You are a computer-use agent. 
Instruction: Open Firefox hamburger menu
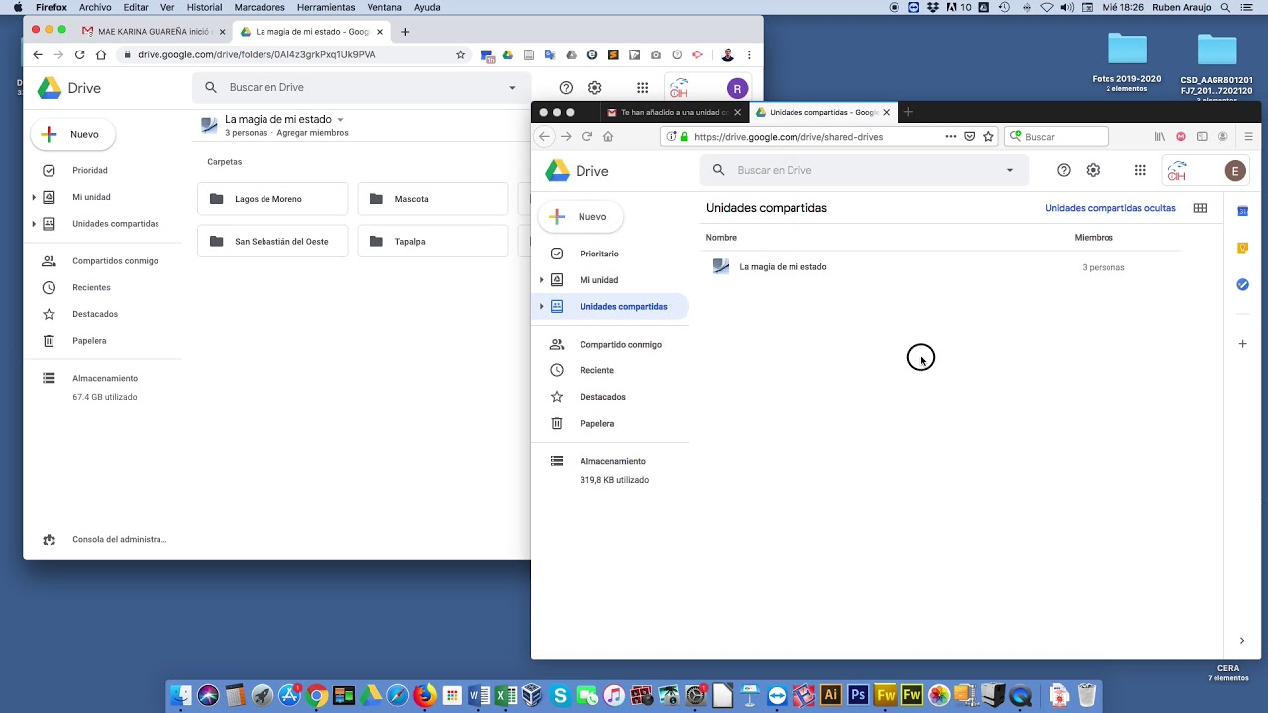pyautogui.click(x=1248, y=137)
